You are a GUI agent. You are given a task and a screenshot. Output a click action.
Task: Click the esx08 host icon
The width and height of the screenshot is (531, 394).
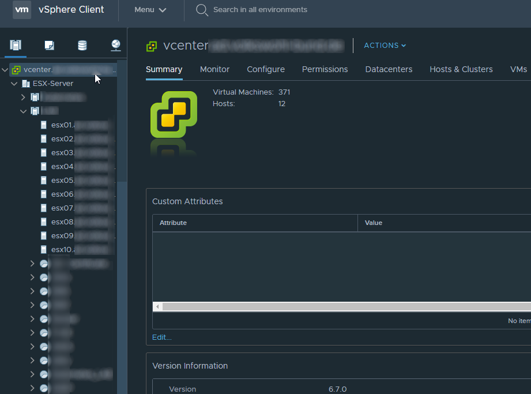[44, 222]
